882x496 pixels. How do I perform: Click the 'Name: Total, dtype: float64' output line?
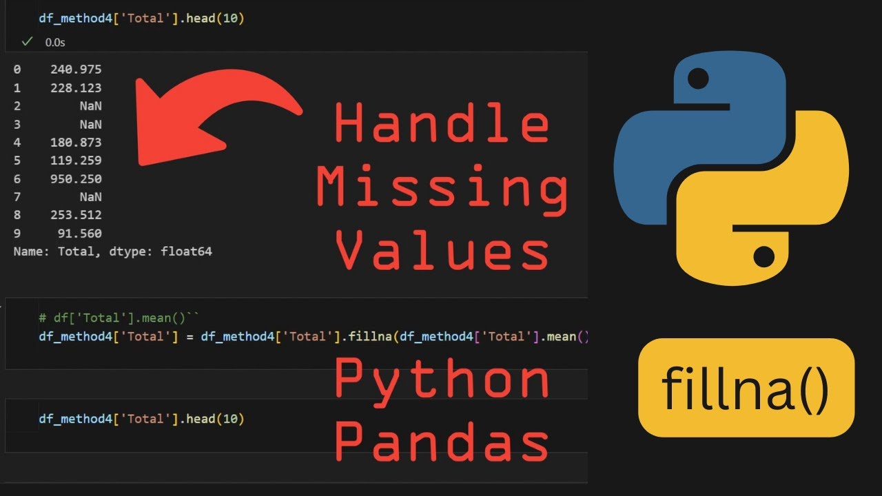click(x=113, y=251)
